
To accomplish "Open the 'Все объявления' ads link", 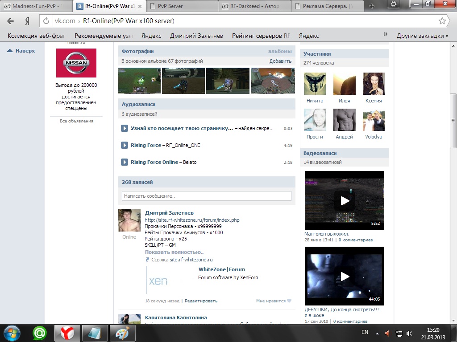I will [x=76, y=121].
